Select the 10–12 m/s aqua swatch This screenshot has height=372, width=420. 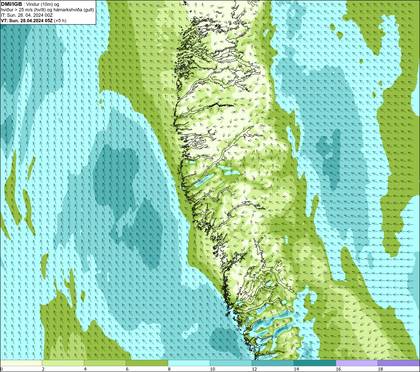tap(231, 363)
